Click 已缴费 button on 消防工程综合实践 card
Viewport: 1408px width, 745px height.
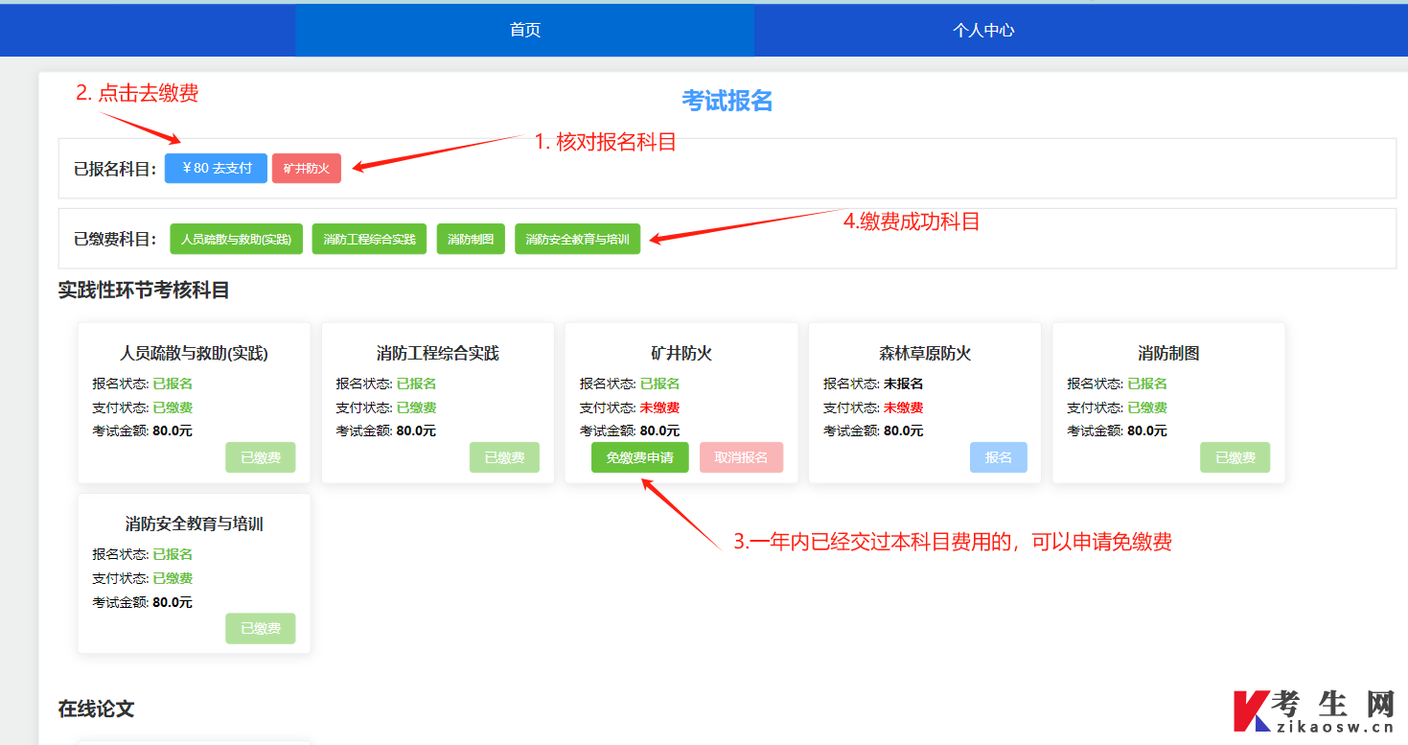coord(504,457)
